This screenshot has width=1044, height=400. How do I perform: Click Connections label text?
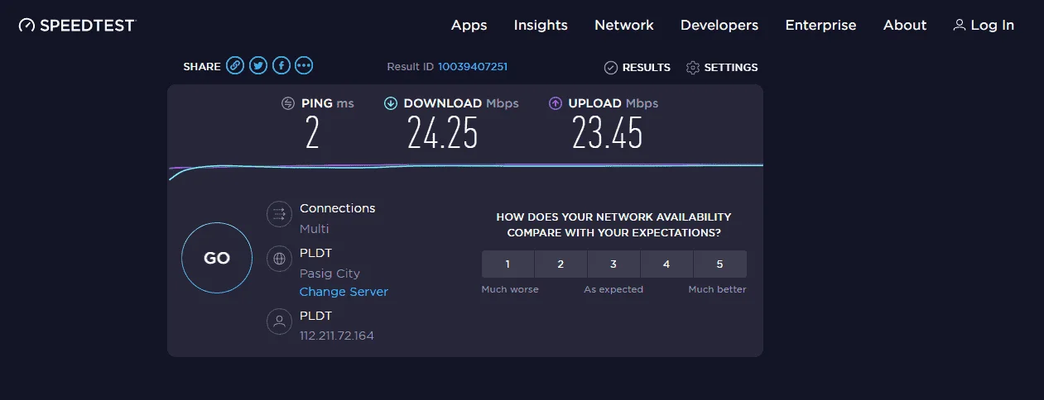pyautogui.click(x=337, y=208)
